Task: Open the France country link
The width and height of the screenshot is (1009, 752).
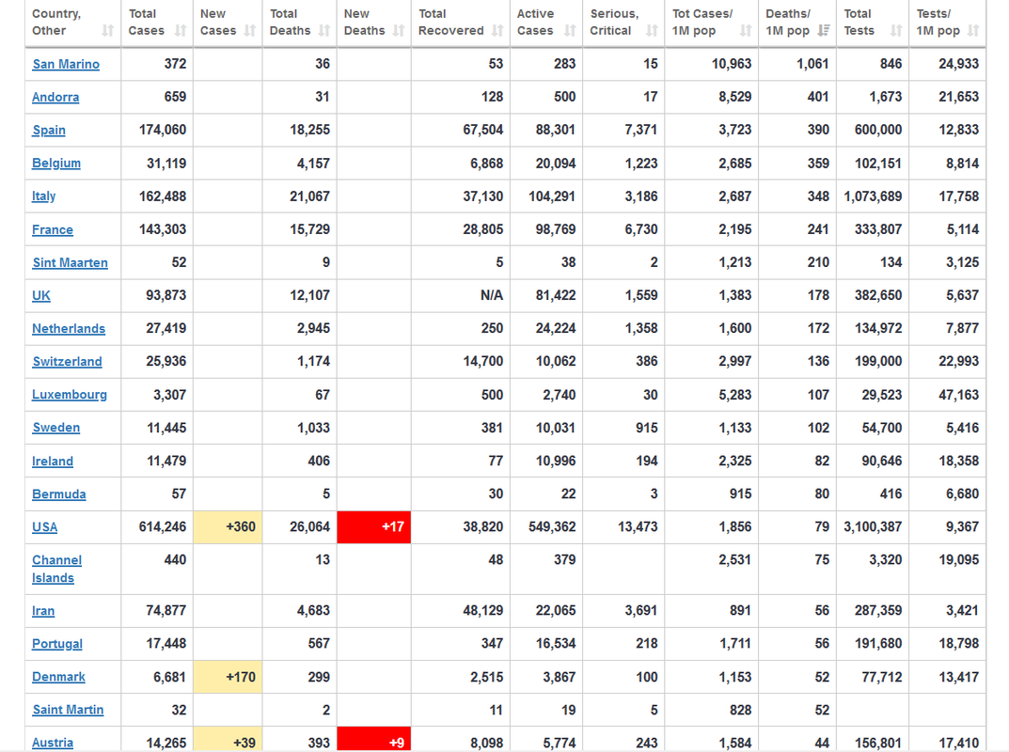Action: point(53,229)
